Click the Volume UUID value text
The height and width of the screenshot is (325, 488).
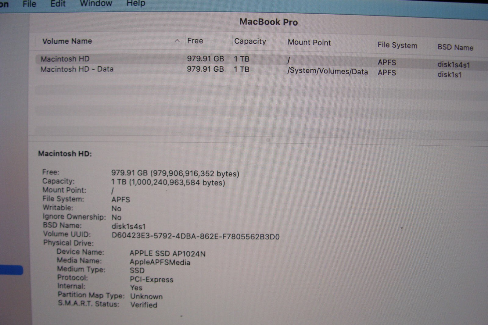[195, 237]
